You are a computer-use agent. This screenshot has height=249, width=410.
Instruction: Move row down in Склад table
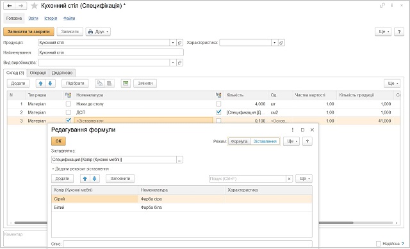(50, 84)
